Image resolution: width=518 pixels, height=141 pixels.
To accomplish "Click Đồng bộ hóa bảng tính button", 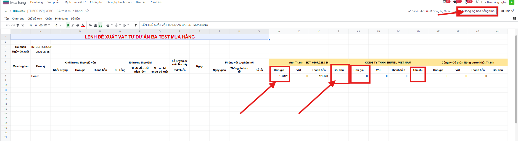I will coord(477,11).
